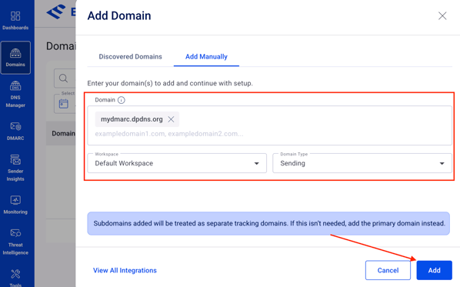Select the Add Manually tab
Viewport: 460px width, 287px height.
206,57
